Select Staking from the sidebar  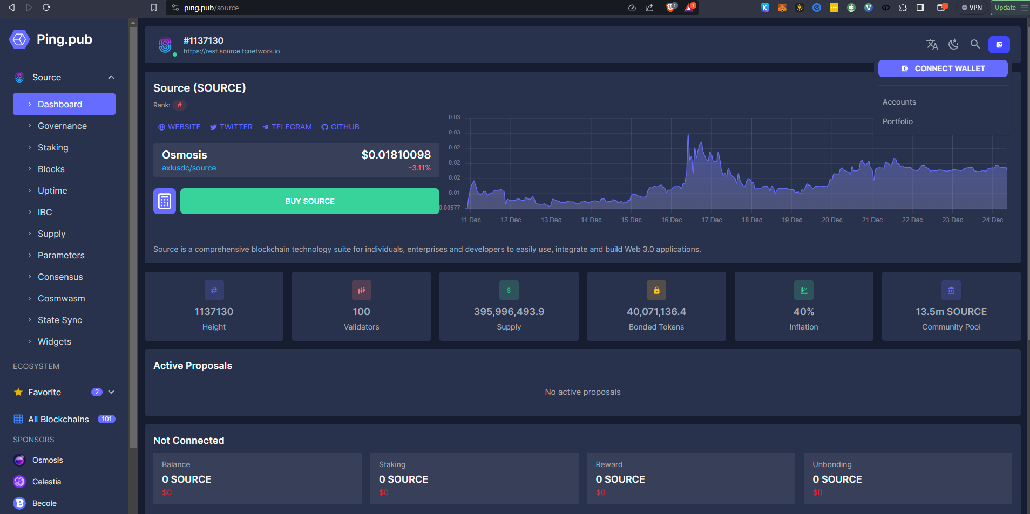[x=53, y=147]
